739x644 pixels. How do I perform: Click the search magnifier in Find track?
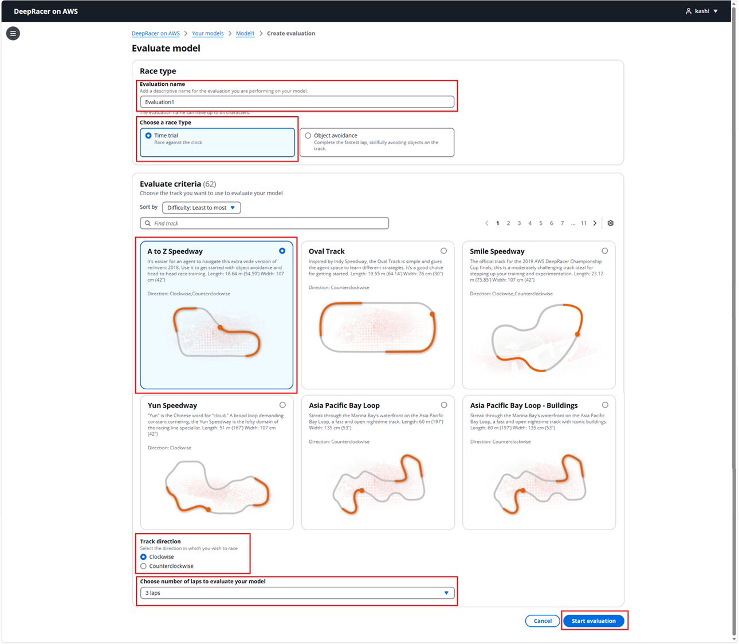(148, 223)
